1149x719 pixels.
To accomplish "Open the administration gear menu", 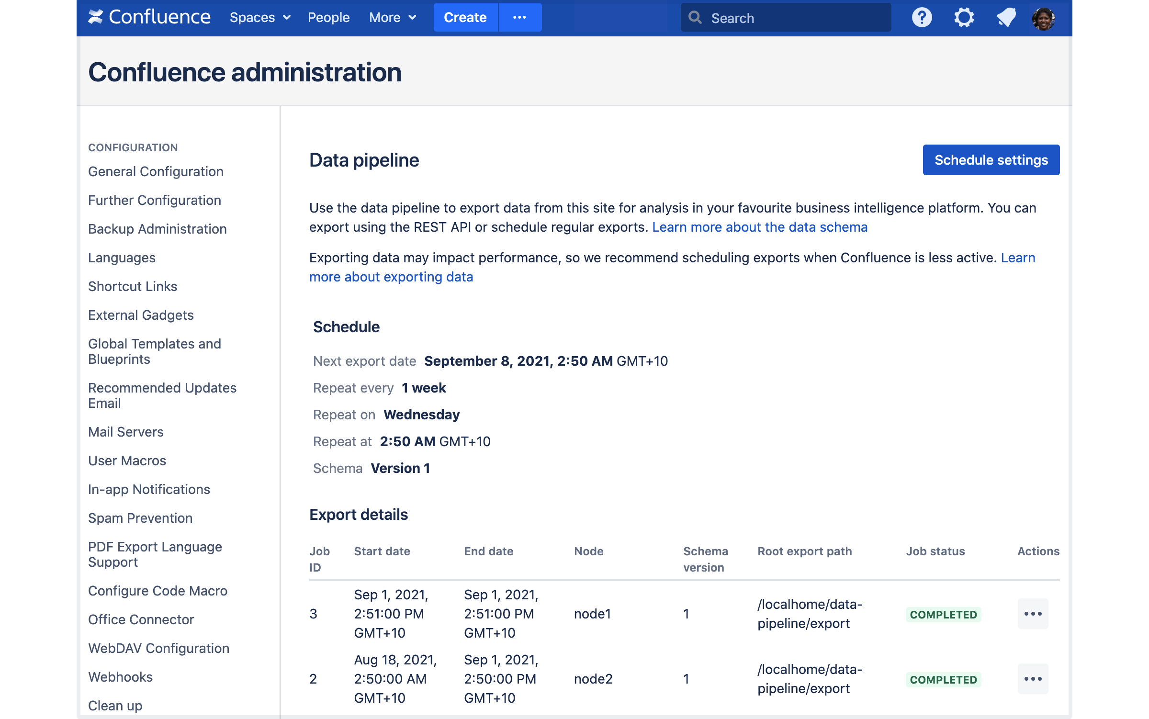I will (964, 18).
